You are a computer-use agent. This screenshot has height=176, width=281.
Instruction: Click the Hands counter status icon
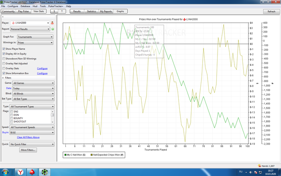coord(259,166)
